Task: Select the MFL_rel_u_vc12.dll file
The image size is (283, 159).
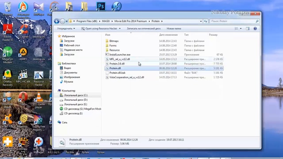Action: tap(119, 59)
